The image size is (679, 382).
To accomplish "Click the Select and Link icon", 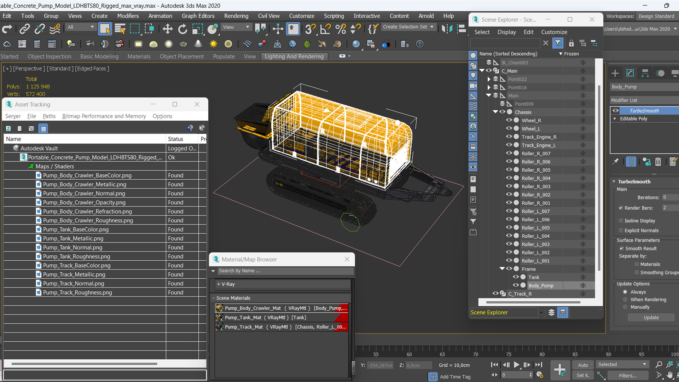I will [24, 29].
